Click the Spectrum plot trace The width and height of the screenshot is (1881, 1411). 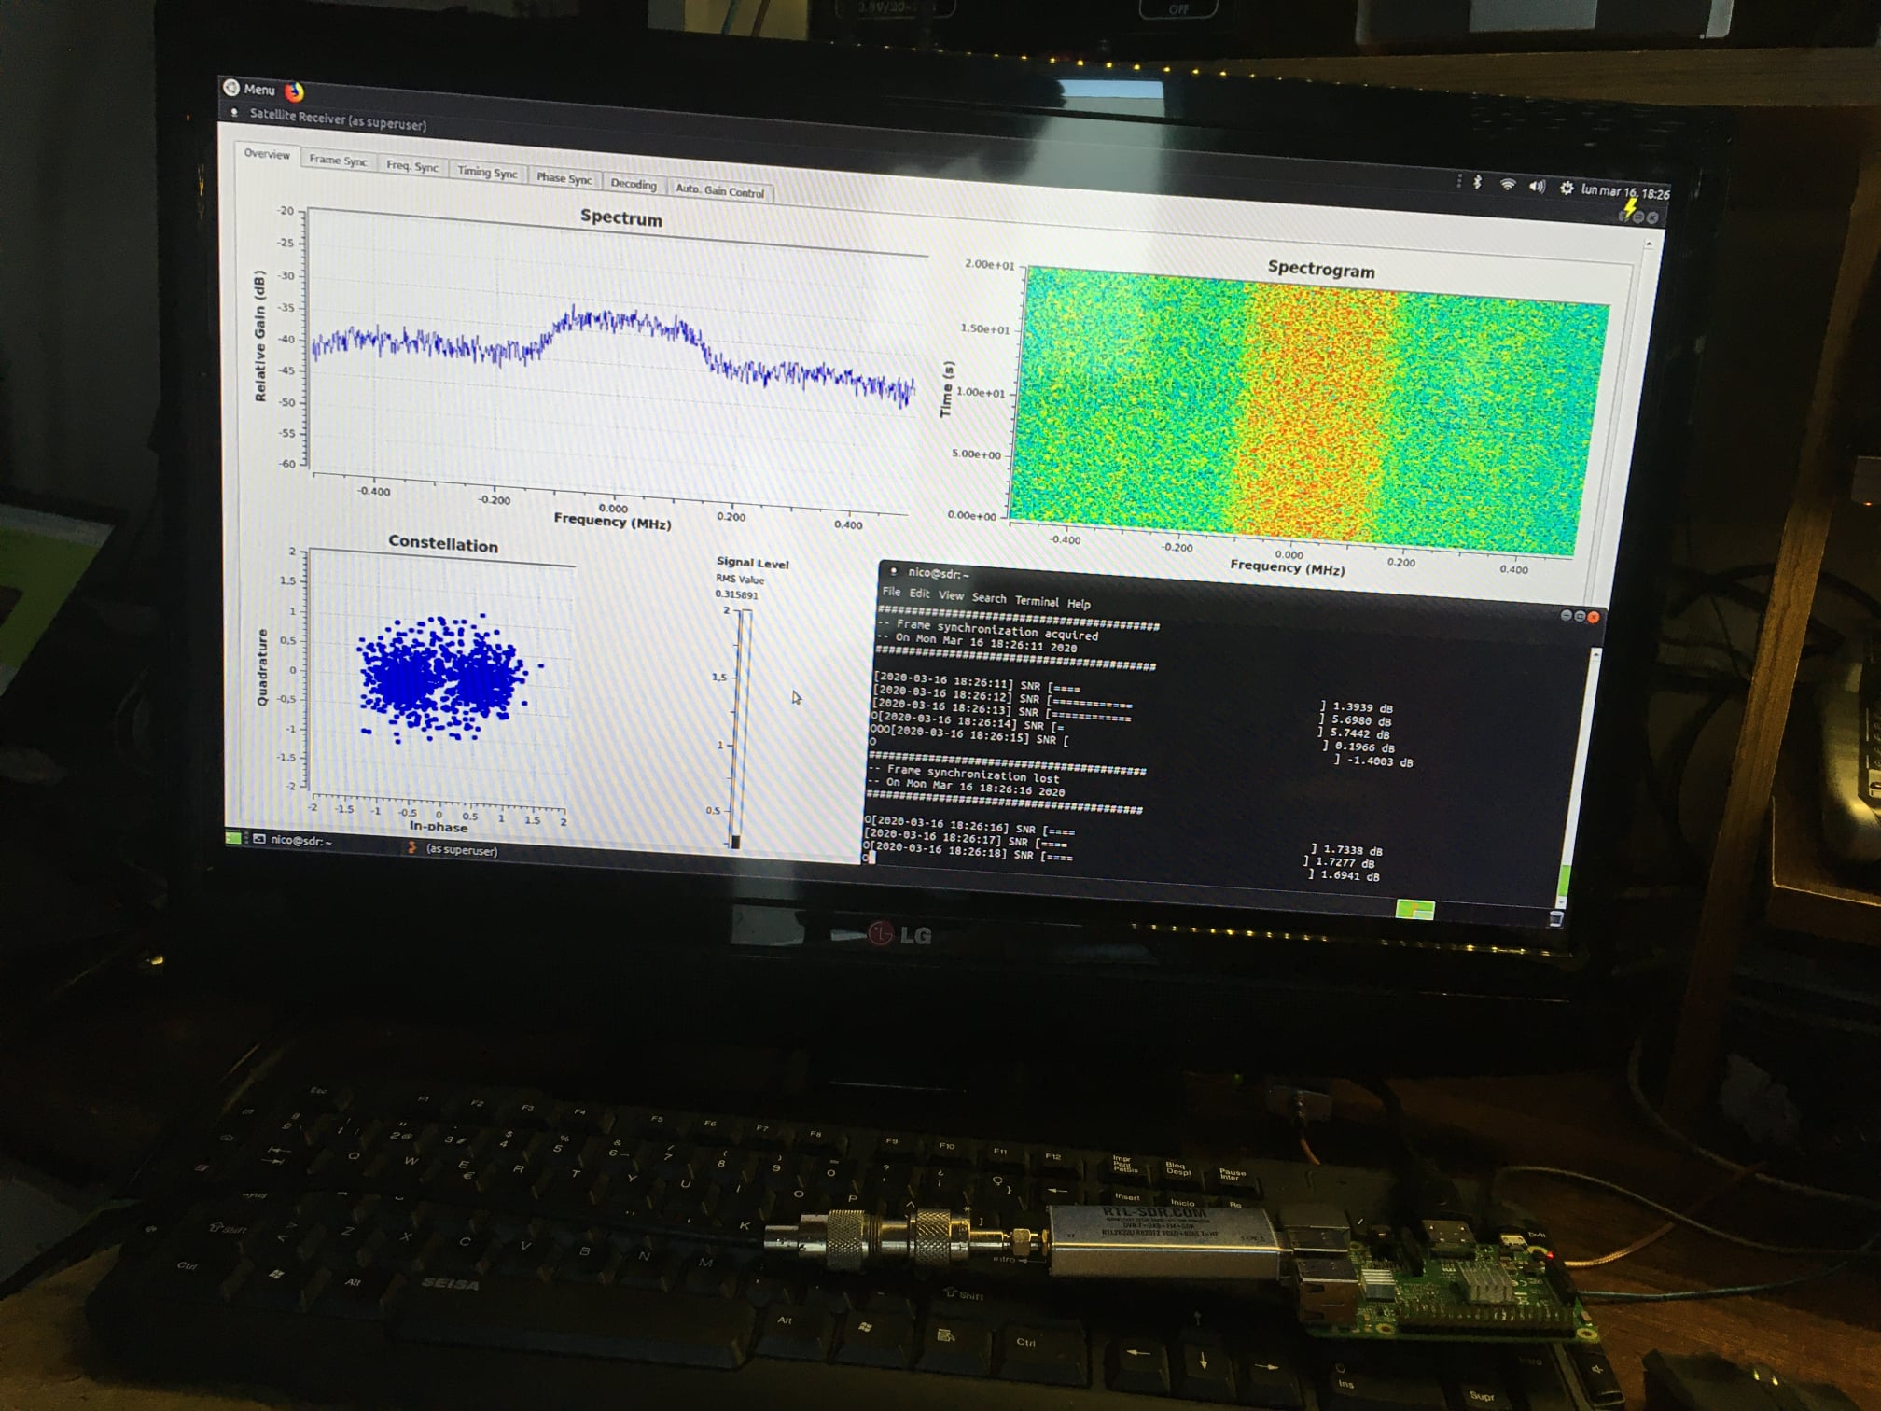pyautogui.click(x=612, y=354)
